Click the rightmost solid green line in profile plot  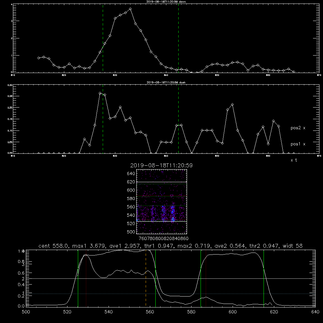[264, 278]
